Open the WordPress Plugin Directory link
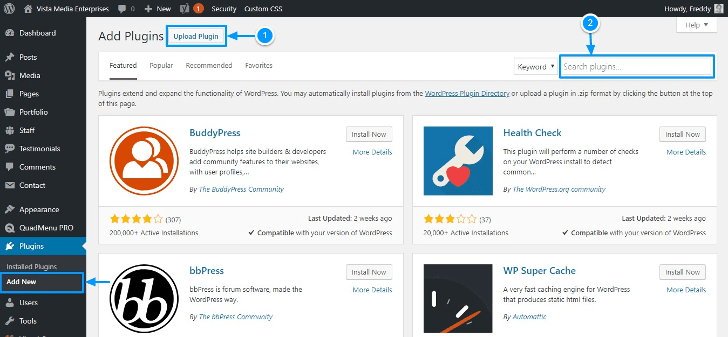This screenshot has height=337, width=728. click(467, 94)
